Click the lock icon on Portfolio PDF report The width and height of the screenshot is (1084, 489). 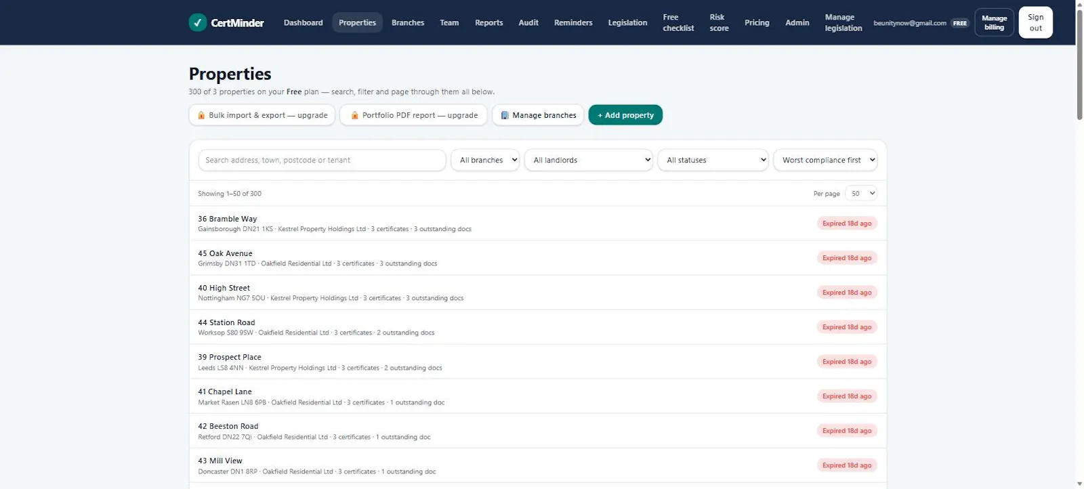(x=354, y=115)
